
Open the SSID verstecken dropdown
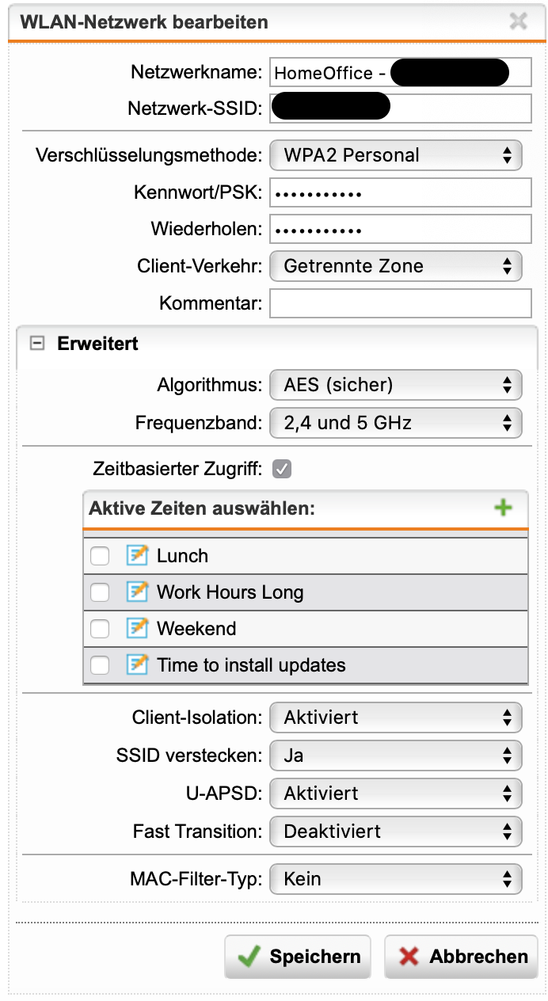(x=396, y=756)
